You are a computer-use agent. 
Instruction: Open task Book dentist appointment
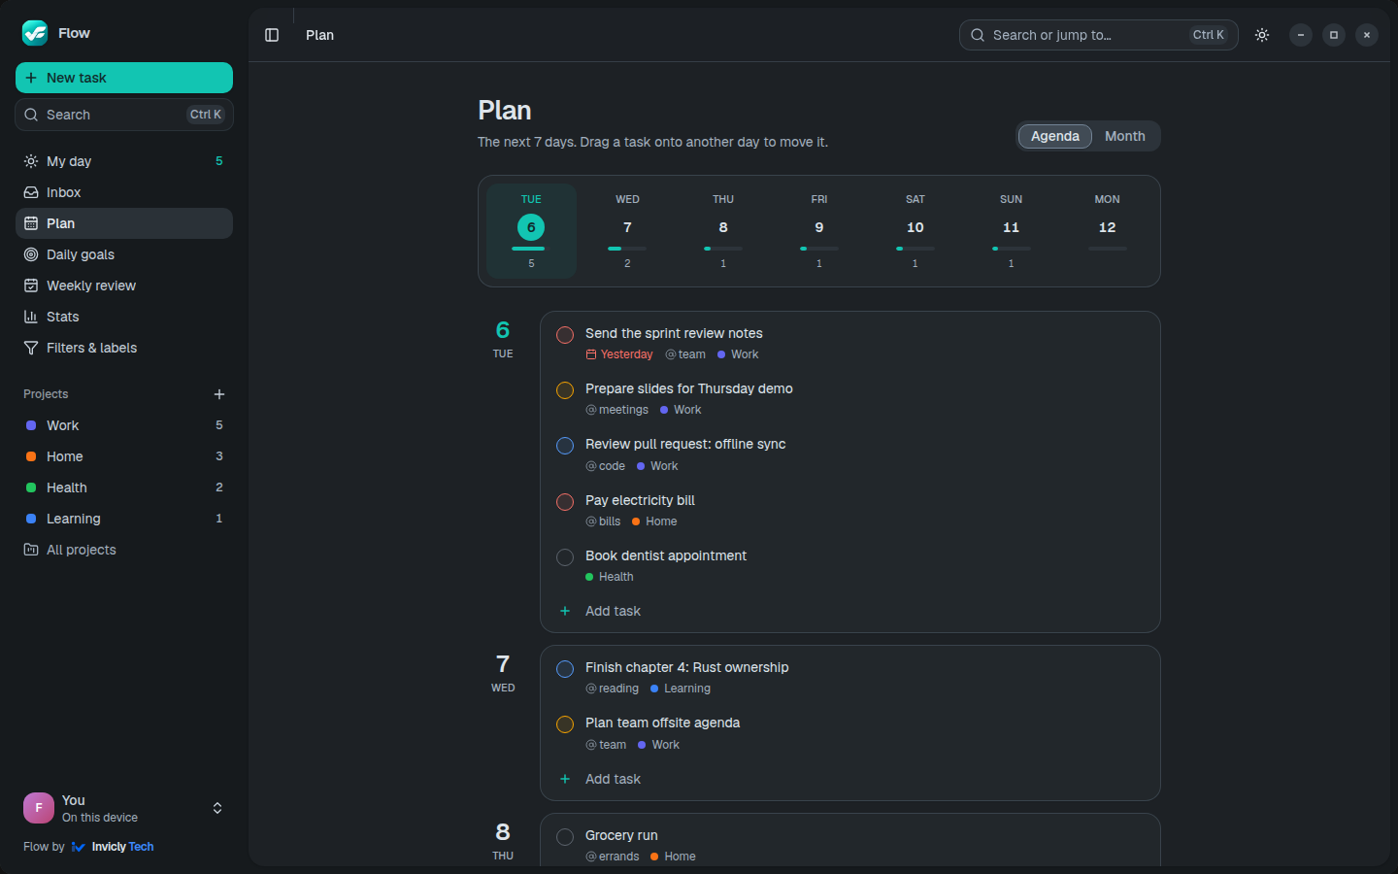pyautogui.click(x=666, y=555)
